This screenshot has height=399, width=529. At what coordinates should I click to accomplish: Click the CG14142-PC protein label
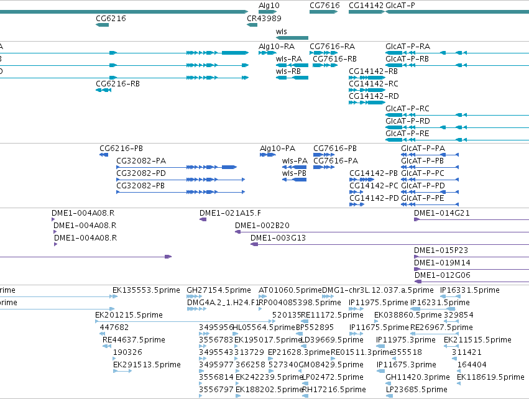374,186
